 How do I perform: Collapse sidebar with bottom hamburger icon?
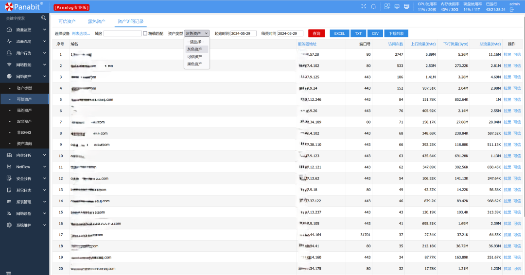point(9,273)
